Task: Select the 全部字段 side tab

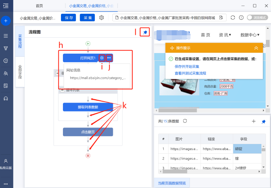Action: (x=20, y=72)
